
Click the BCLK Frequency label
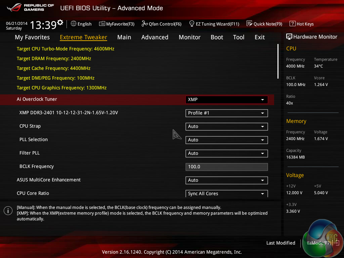tap(37, 166)
